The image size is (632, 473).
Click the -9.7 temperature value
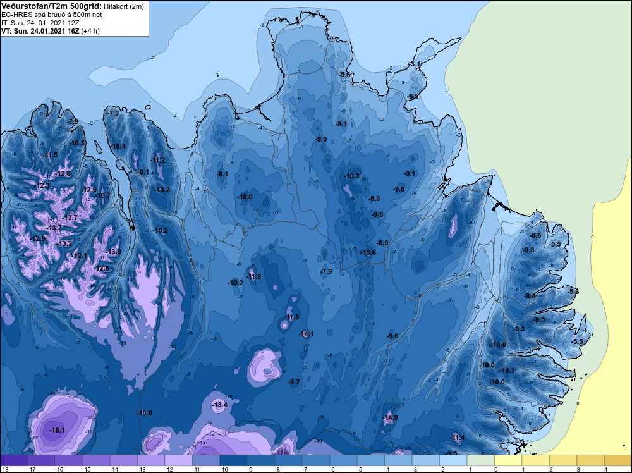[x=294, y=382]
